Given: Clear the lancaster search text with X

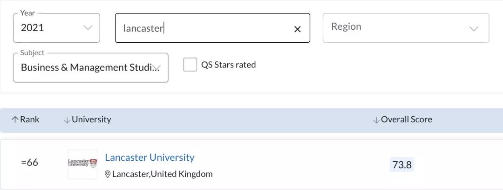Looking at the screenshot, I should [297, 29].
